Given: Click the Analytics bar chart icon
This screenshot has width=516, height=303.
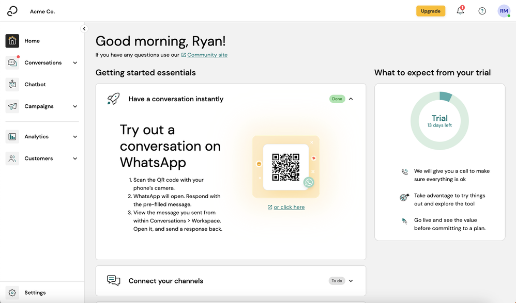Looking at the screenshot, I should [x=12, y=136].
